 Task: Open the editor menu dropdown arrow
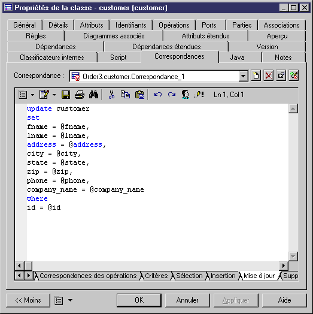click(x=32, y=95)
